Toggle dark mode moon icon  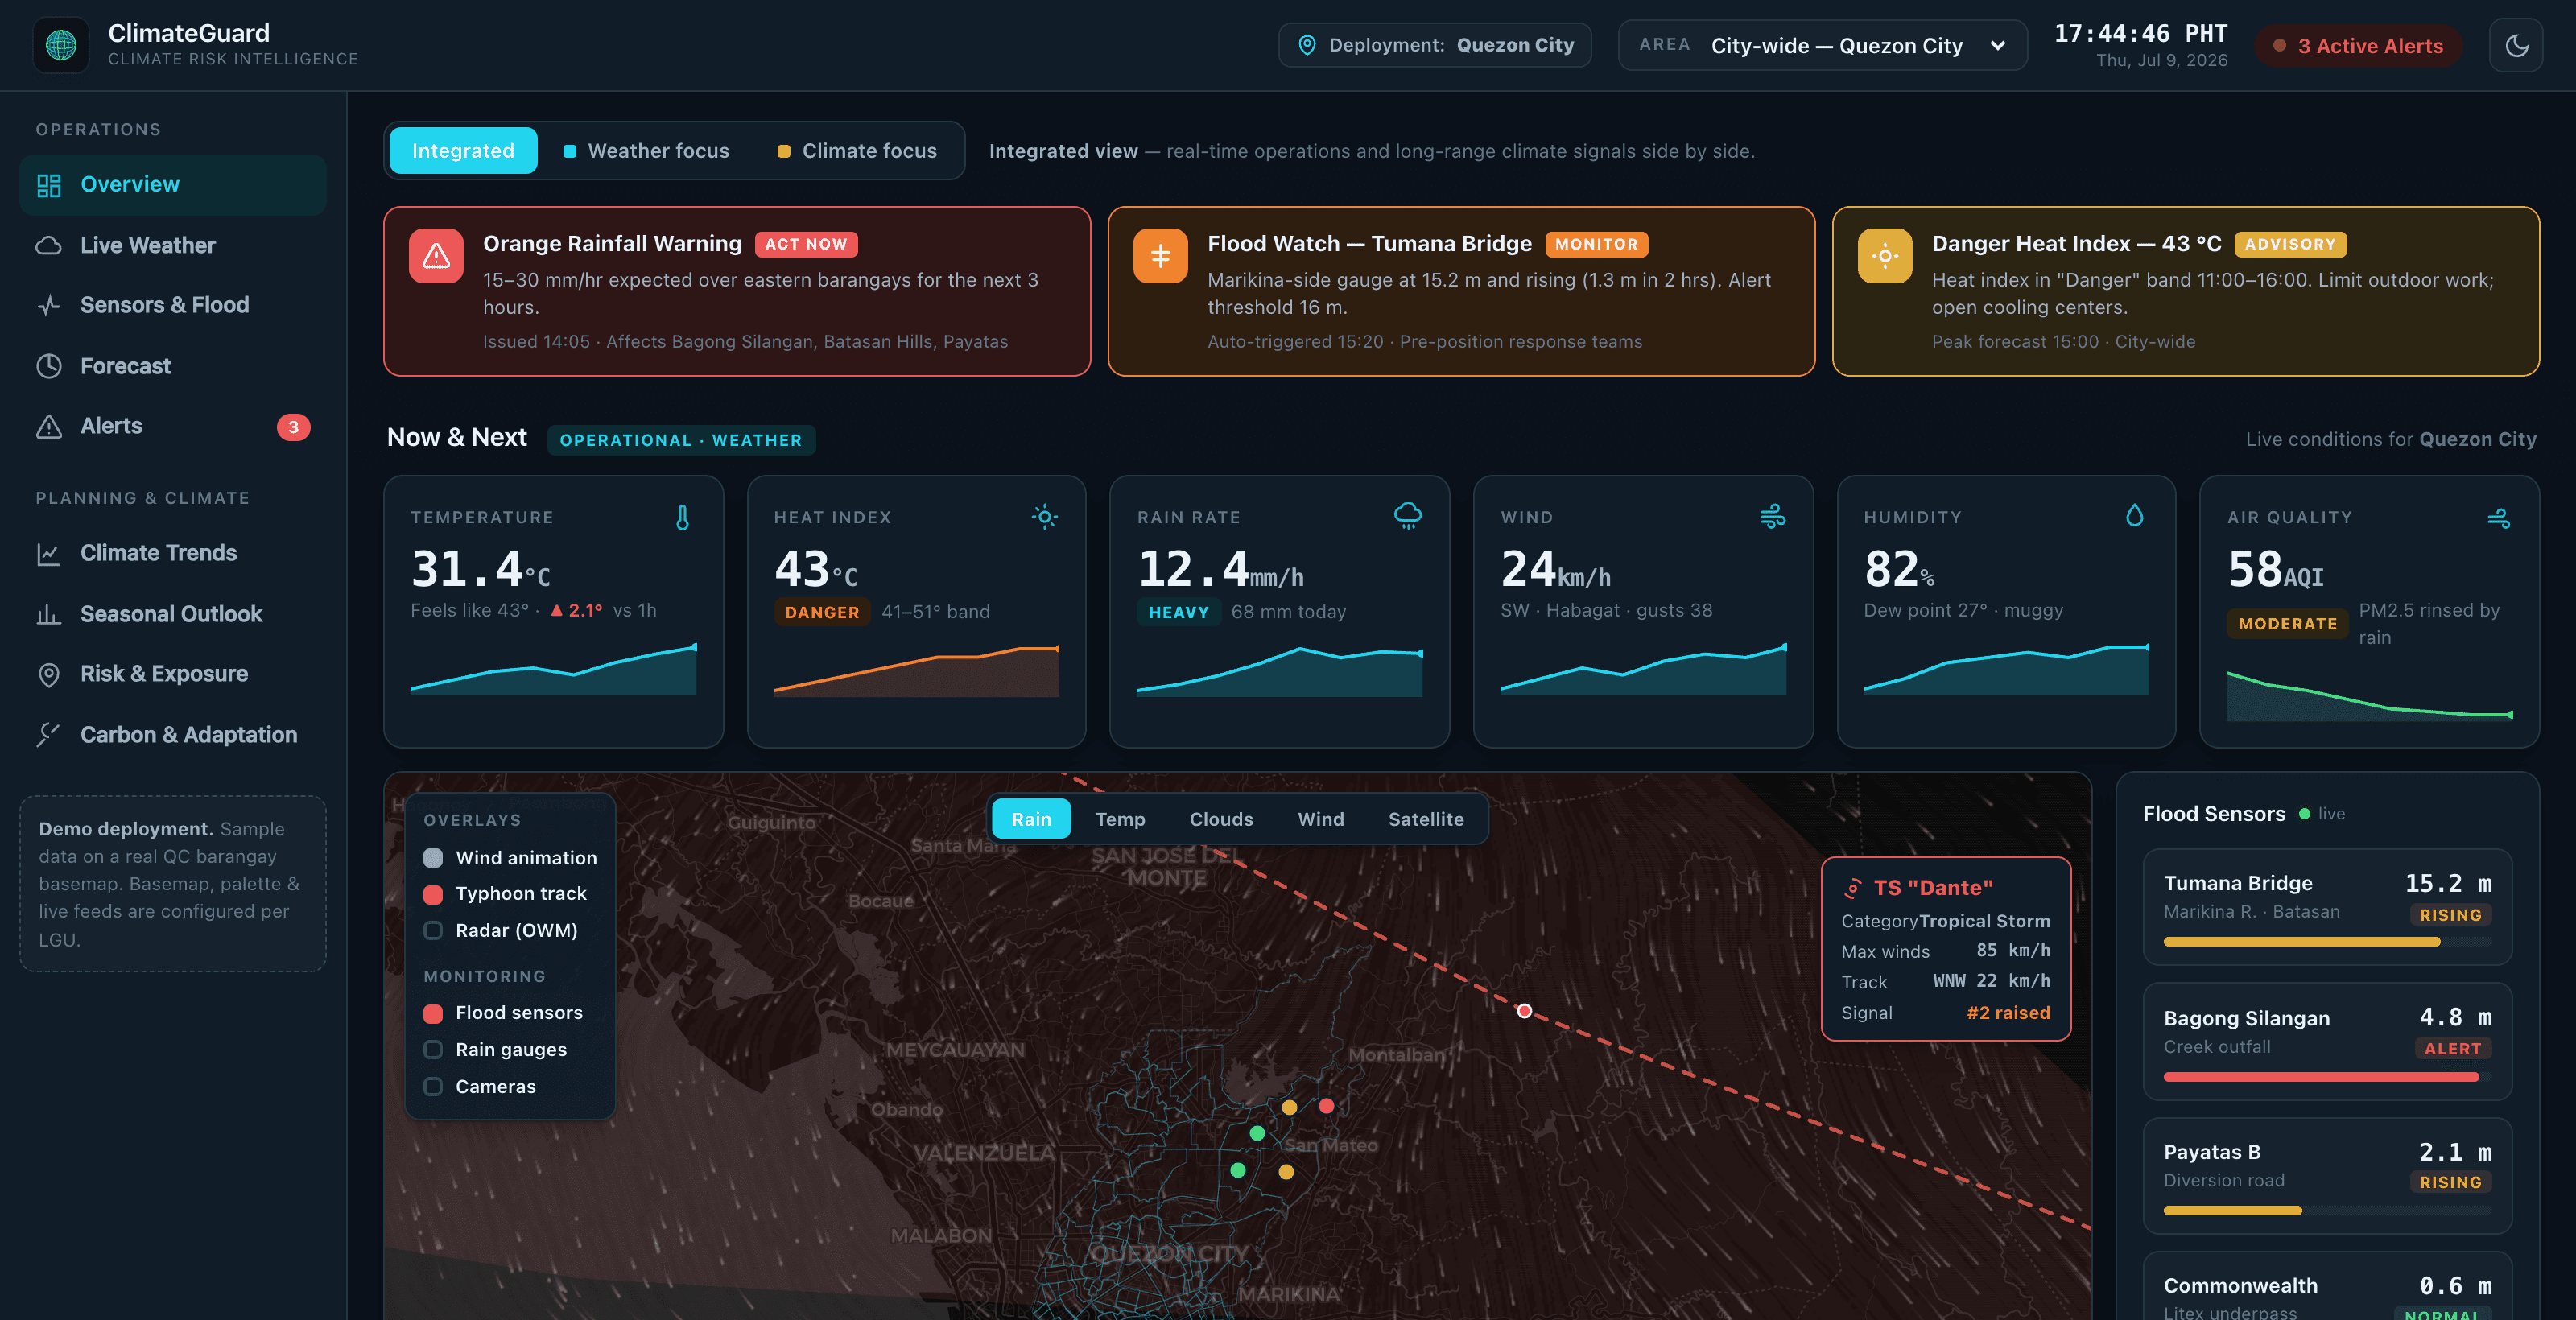pyautogui.click(x=2516, y=45)
